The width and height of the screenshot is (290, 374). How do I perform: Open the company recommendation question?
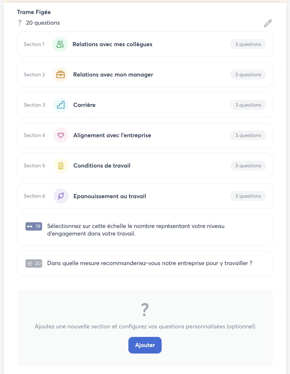coord(149,263)
